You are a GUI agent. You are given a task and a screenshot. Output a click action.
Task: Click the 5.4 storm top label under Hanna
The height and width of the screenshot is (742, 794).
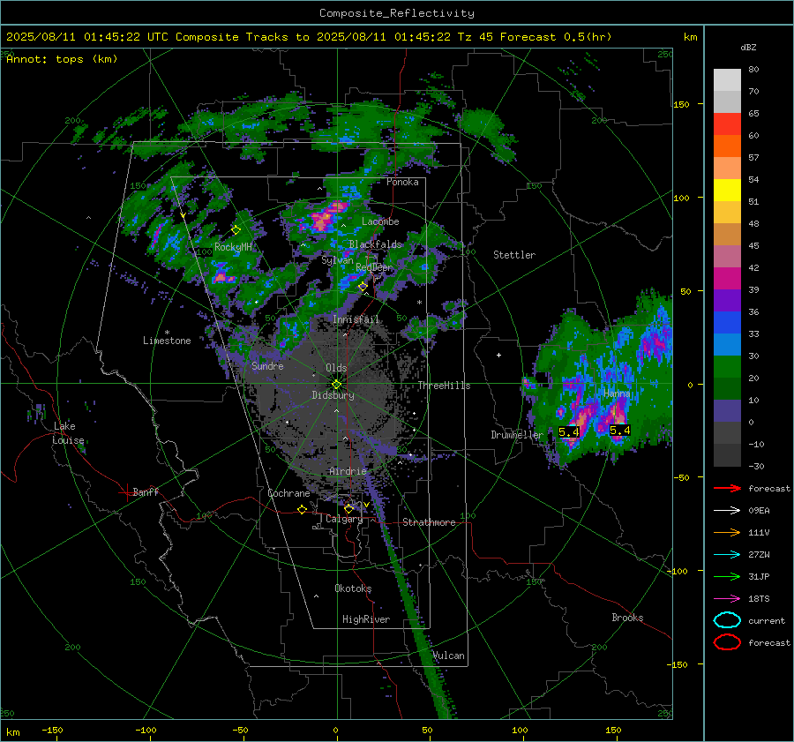pyautogui.click(x=620, y=431)
